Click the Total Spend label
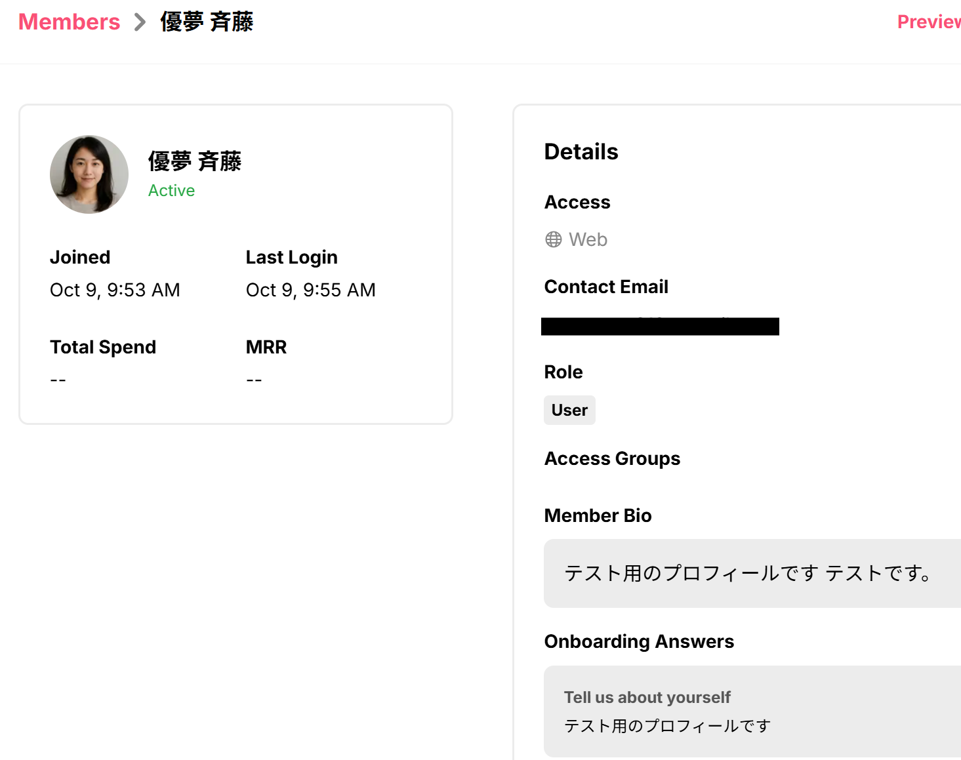 [x=103, y=347]
